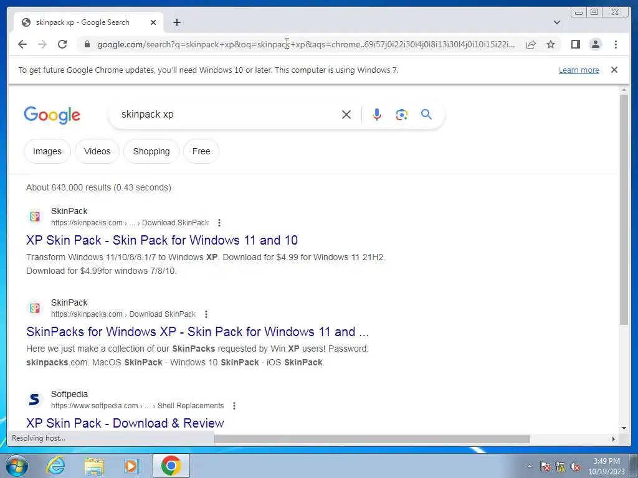Screen dimensions: 638x478
Task: Switch to Chrome taskbar button
Action: 171,466
